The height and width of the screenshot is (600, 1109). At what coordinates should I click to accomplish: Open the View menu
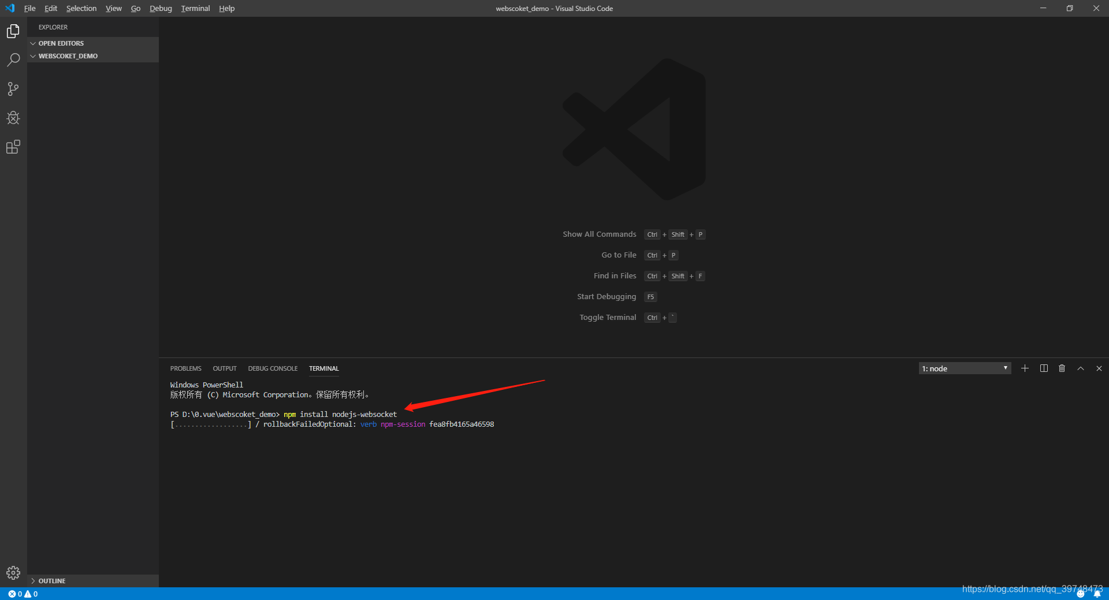click(114, 8)
